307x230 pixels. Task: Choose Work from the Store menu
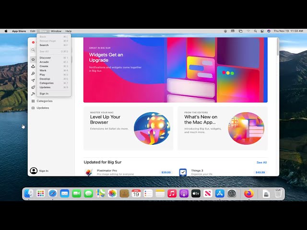(x=54, y=70)
